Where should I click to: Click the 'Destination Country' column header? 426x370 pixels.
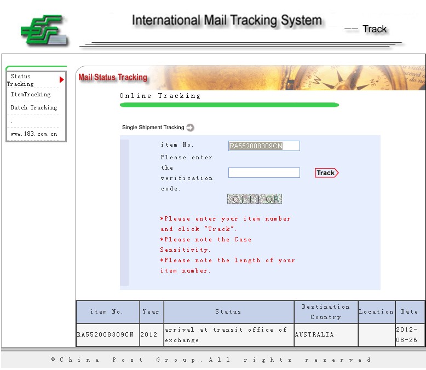(326, 312)
